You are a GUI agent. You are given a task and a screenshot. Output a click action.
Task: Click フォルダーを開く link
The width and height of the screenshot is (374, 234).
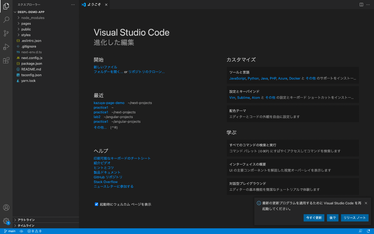(108, 72)
